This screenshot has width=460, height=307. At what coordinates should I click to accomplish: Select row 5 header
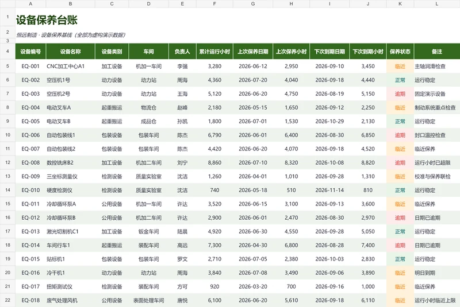point(7,66)
